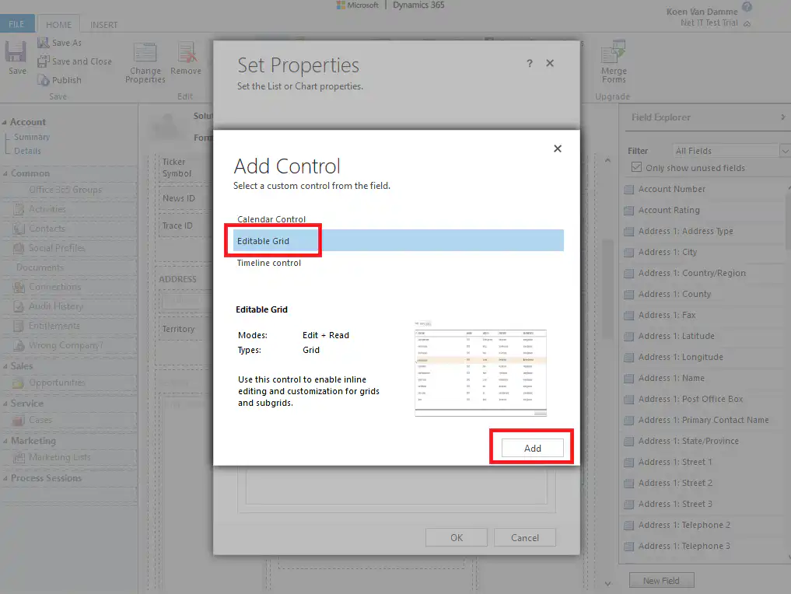Viewport: 791px width, 594px height.
Task: Click the Add button in the Add Control dialog
Action: click(532, 447)
